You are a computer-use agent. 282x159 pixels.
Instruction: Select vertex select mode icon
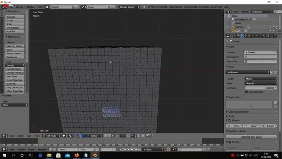(106, 136)
